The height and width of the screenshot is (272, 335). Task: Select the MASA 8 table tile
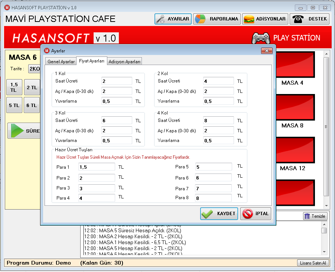(x=295, y=107)
